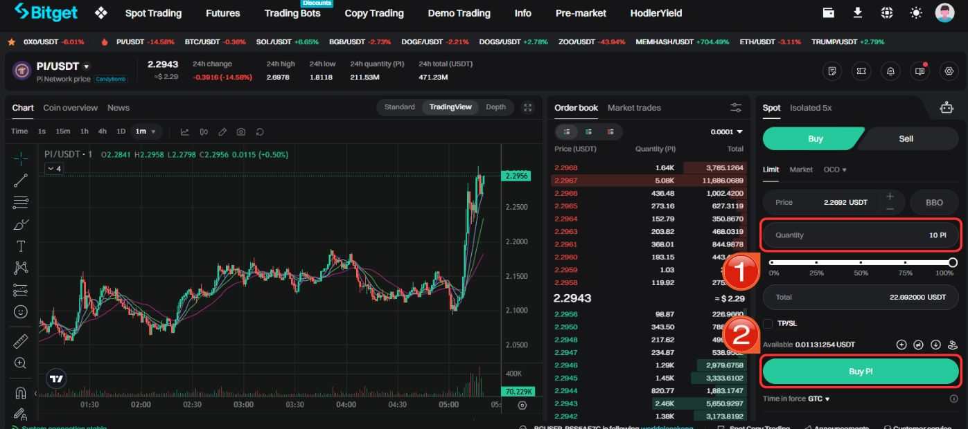This screenshot has height=429, width=968.
Task: Toggle the light/dark theme sun icon
Action: tap(916, 12)
